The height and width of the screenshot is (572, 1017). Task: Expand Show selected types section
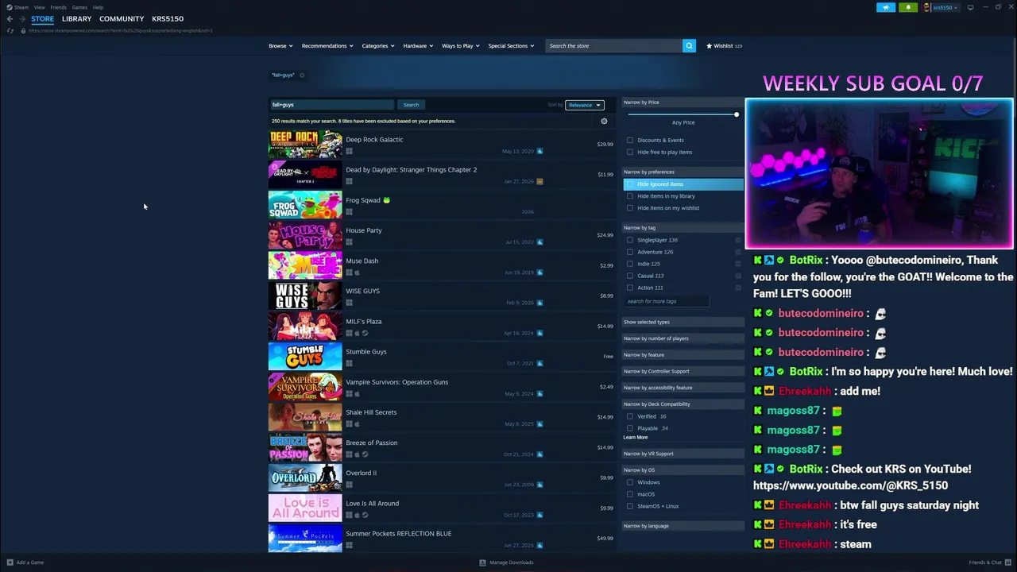coord(683,322)
